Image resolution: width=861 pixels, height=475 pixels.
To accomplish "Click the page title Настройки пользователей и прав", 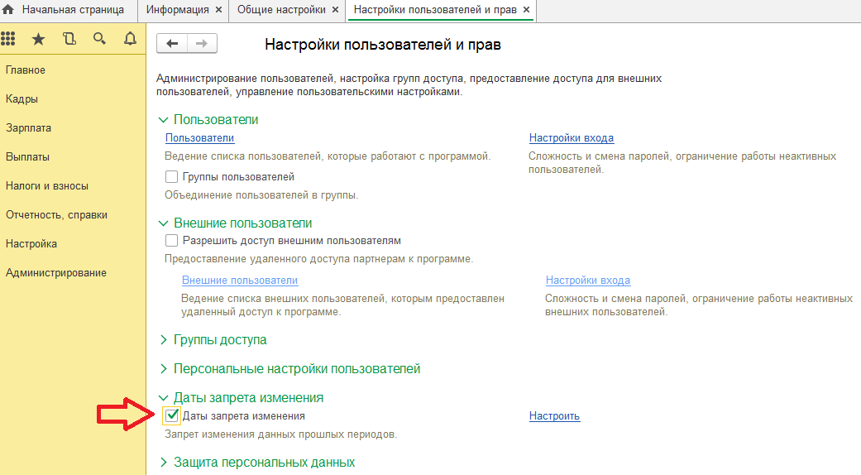I will 383,45.
